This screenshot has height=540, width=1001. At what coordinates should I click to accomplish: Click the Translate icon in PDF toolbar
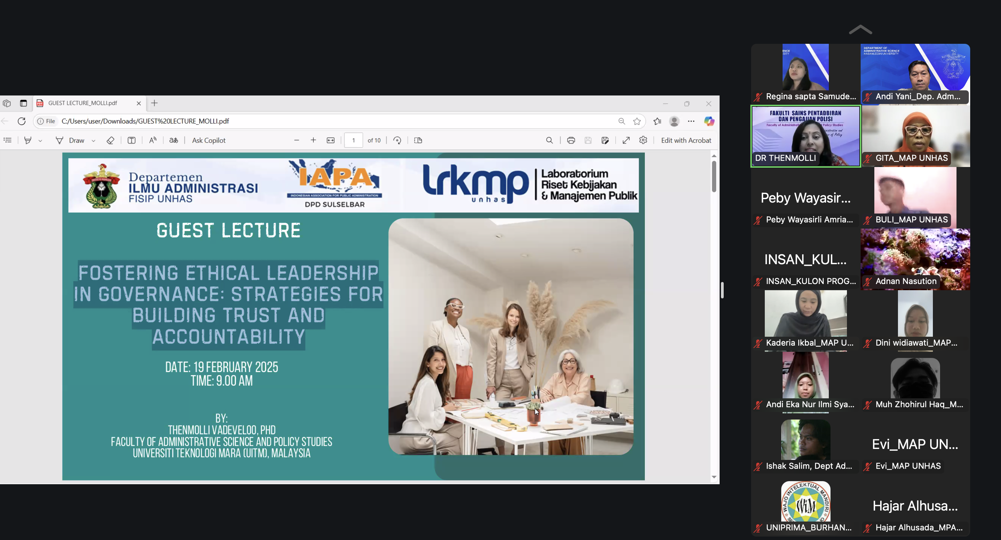click(174, 140)
